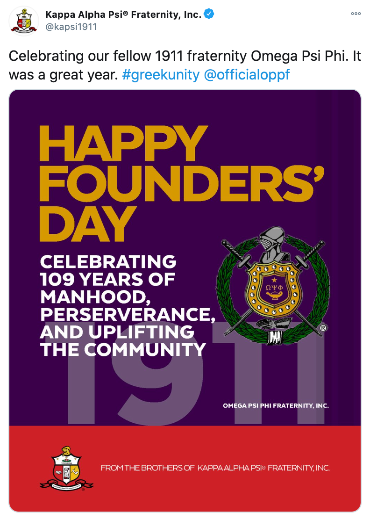Viewport: 370px width, 520px height.
Task: Open the tweet's more options menu
Action: pyautogui.click(x=356, y=14)
